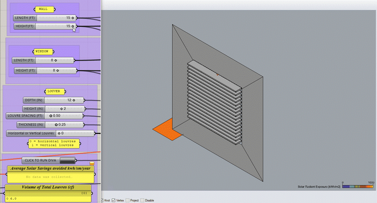Open the Volume of Total Louvres panel
The height and width of the screenshot is (203, 377).
coord(48,193)
